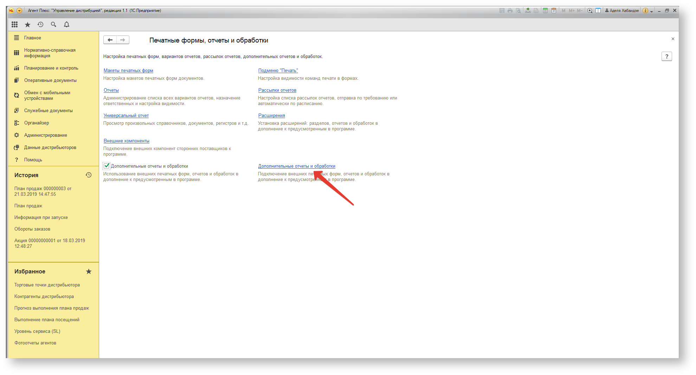This screenshot has width=696, height=375.
Task: Open Универсальный отчет link
Action: pos(126,116)
